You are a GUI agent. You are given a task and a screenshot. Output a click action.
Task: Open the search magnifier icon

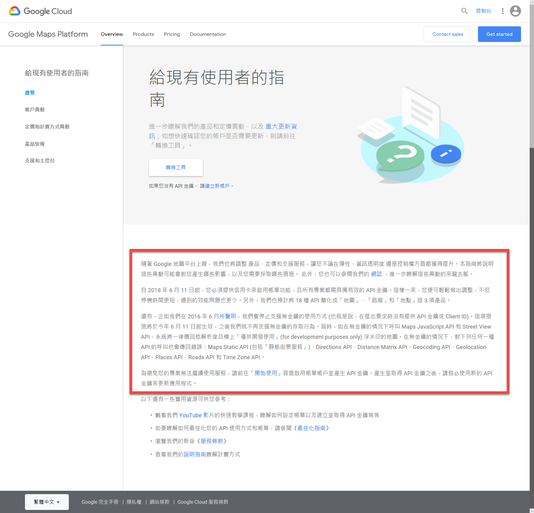coord(464,11)
